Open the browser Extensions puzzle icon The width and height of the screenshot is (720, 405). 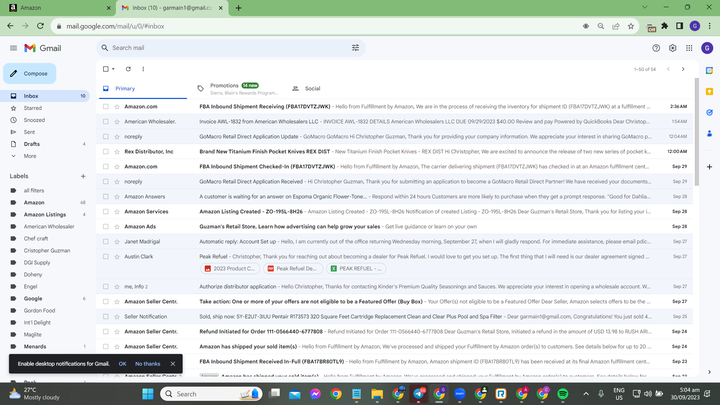[665, 26]
